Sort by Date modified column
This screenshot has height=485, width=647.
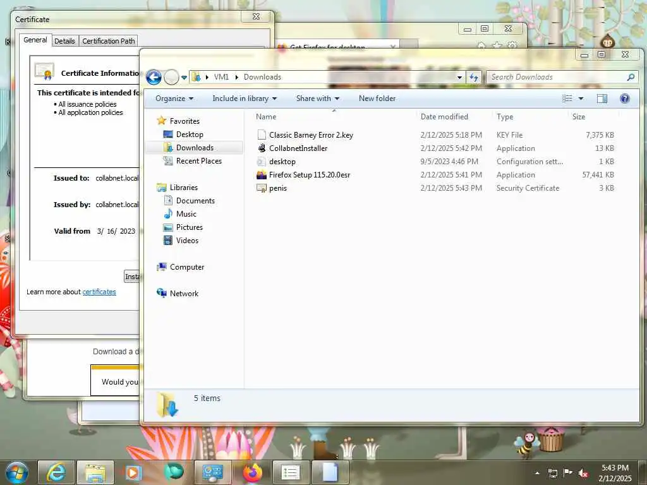pyautogui.click(x=444, y=117)
